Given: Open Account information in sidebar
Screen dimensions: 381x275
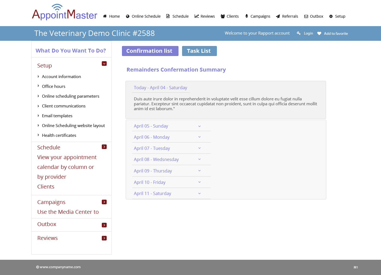Looking at the screenshot, I should pos(61,77).
